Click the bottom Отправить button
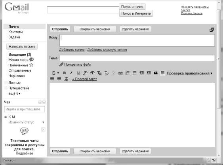The width and height of the screenshot is (223, 165). point(60,151)
